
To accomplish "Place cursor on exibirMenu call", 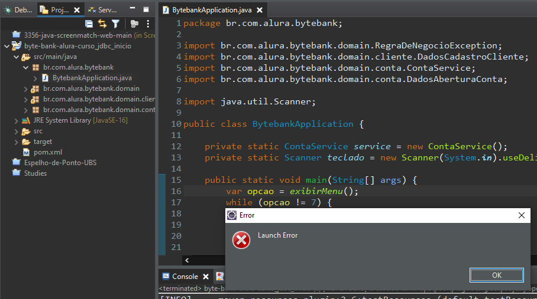I will click(x=316, y=191).
